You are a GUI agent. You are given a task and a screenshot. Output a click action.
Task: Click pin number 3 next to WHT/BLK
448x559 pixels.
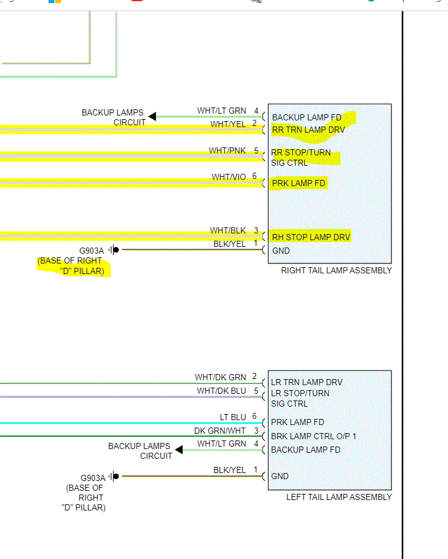256,230
